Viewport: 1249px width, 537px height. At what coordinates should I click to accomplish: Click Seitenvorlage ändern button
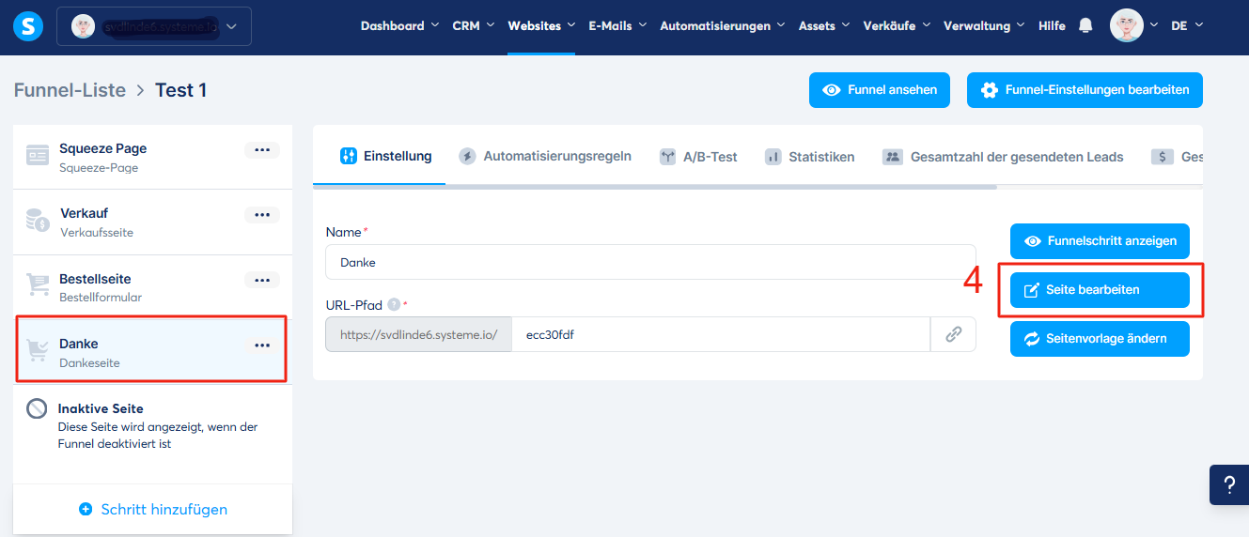(x=1100, y=339)
